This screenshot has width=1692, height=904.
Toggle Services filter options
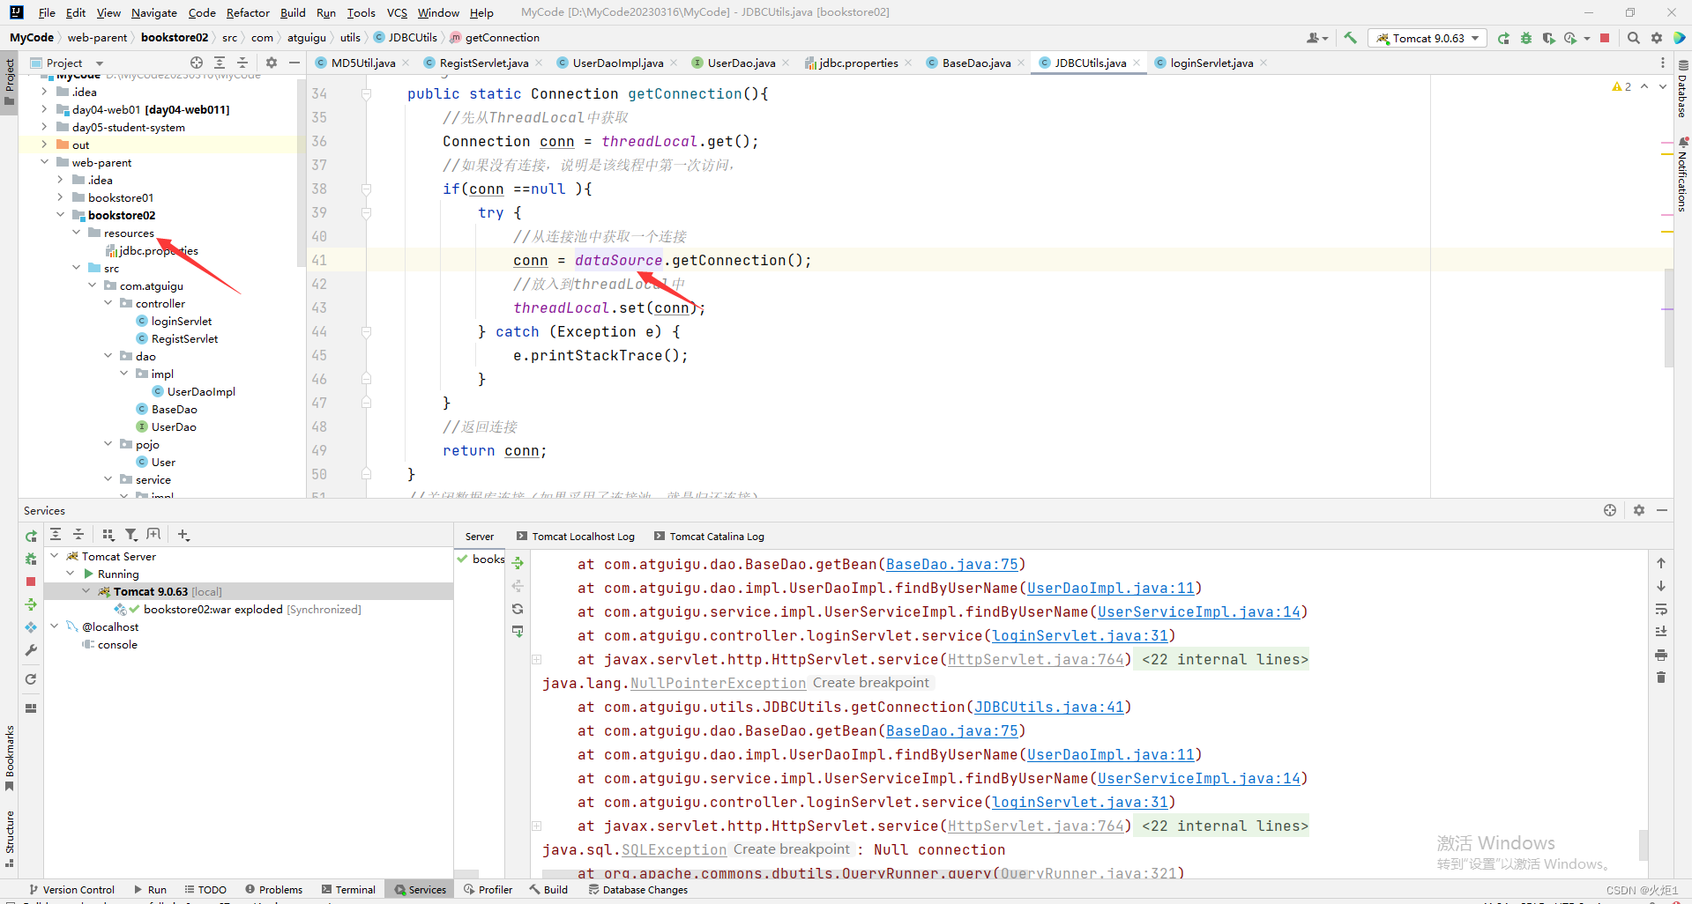pos(131,534)
